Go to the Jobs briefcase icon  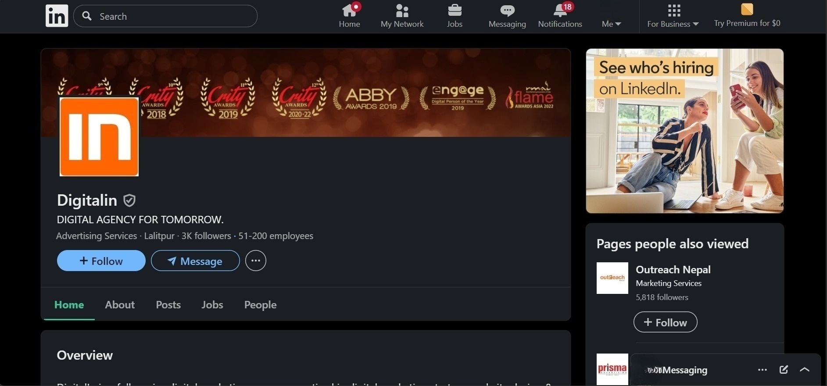click(455, 11)
